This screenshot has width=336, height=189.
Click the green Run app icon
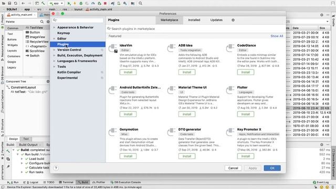point(69,3)
